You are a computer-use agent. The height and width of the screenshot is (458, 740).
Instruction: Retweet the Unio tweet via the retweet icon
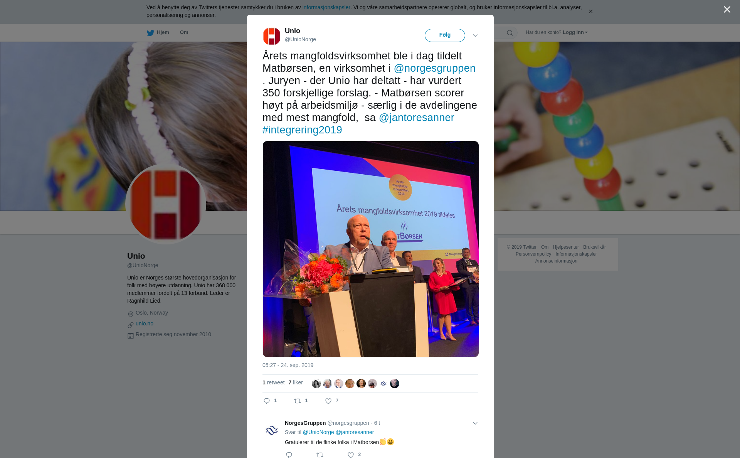click(298, 401)
